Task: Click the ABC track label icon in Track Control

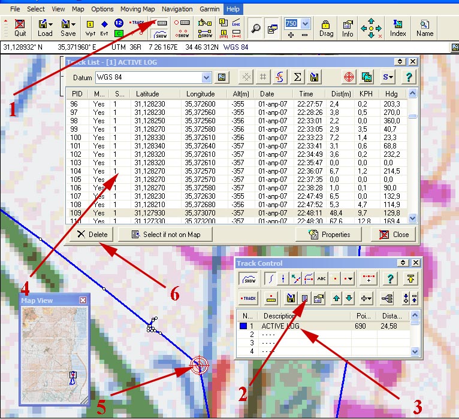Action: pos(321,279)
